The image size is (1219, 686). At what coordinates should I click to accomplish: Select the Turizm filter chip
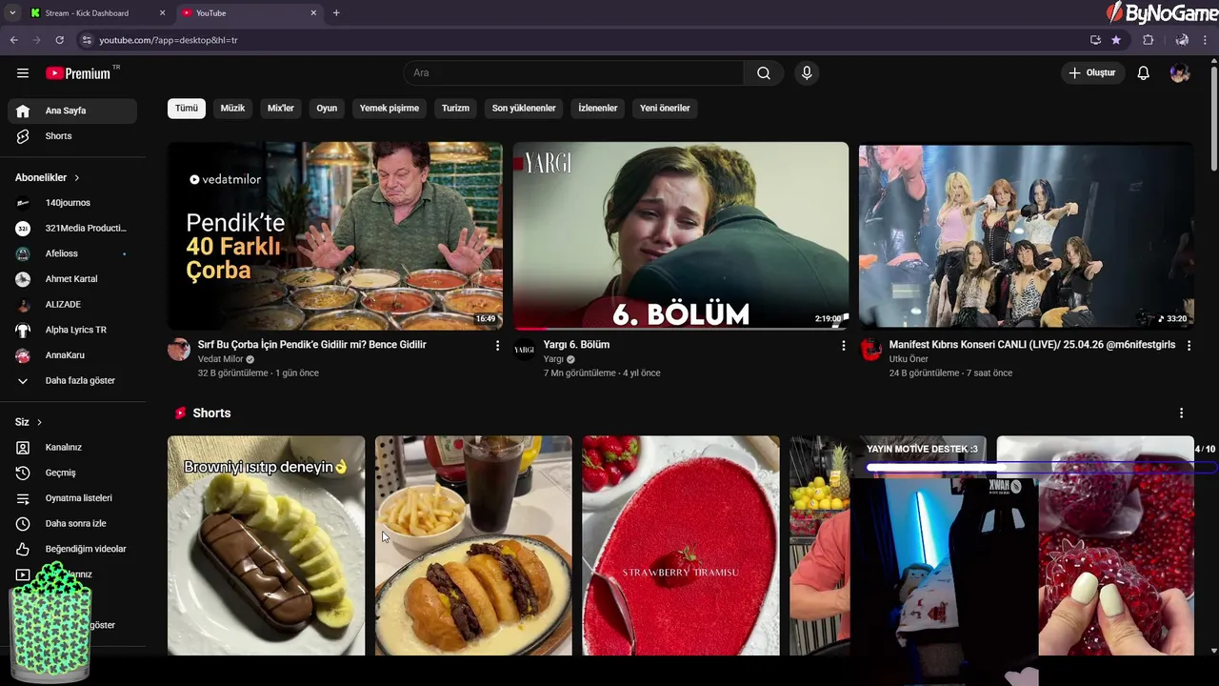coord(455,109)
